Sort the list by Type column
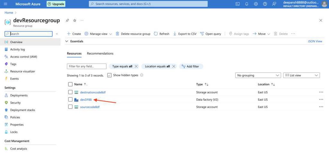329x153 pixels. (x=202, y=84)
